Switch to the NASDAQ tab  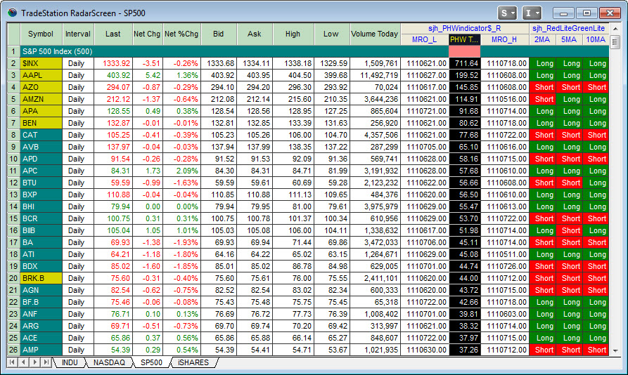click(x=109, y=362)
